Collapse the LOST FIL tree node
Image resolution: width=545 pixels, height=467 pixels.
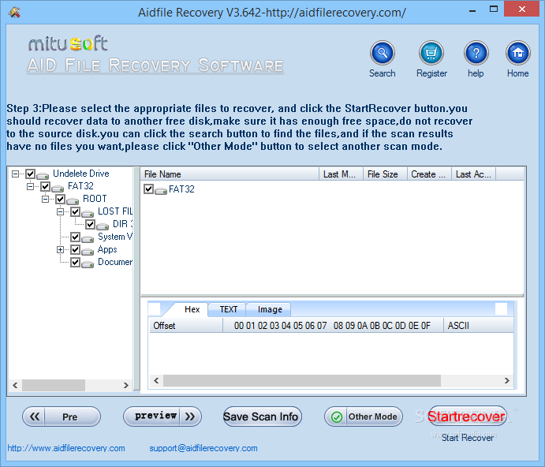pyautogui.click(x=60, y=211)
